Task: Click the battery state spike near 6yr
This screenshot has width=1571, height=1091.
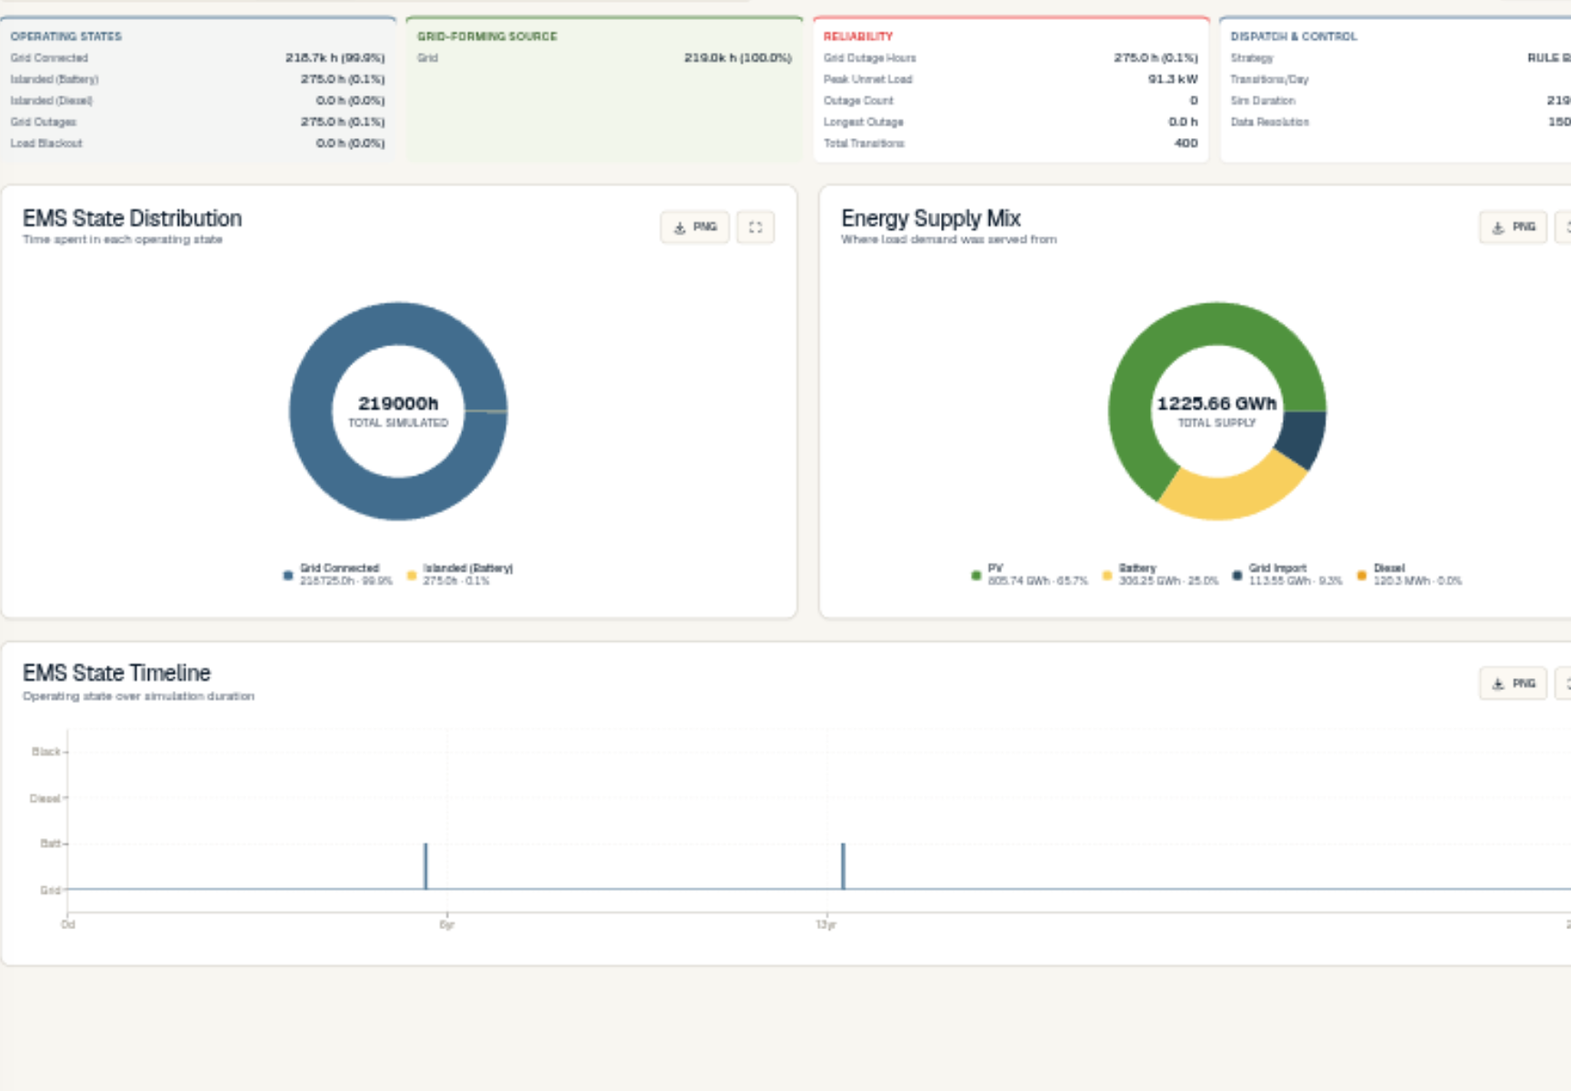Action: tap(425, 866)
